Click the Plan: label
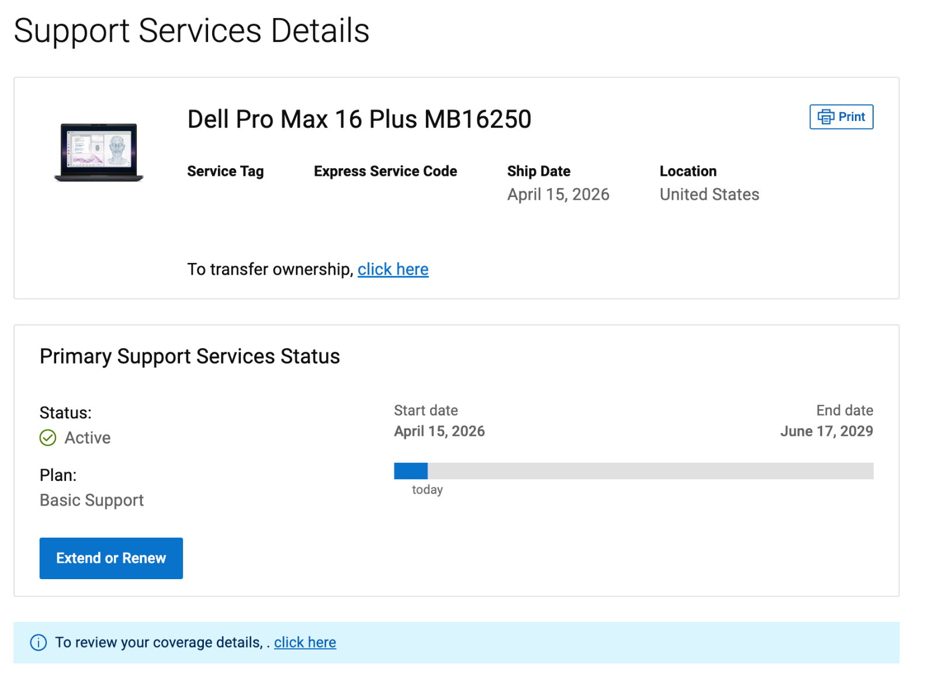935x682 pixels. (58, 475)
